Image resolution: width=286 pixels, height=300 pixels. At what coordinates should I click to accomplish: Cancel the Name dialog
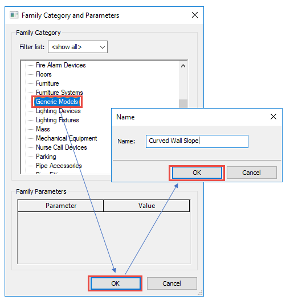click(251, 173)
